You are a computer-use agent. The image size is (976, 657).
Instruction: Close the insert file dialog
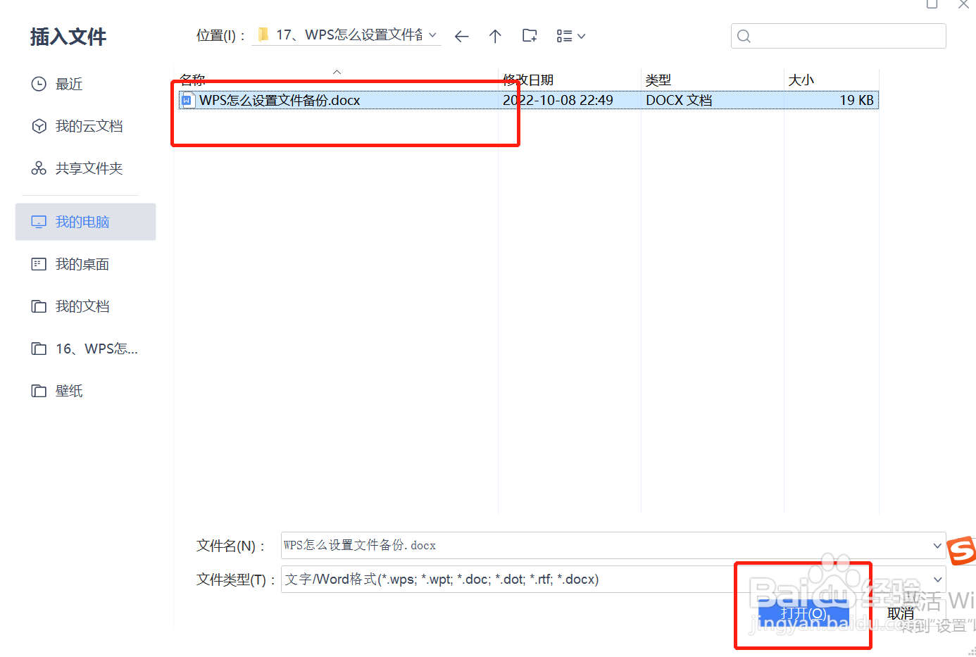click(963, 4)
